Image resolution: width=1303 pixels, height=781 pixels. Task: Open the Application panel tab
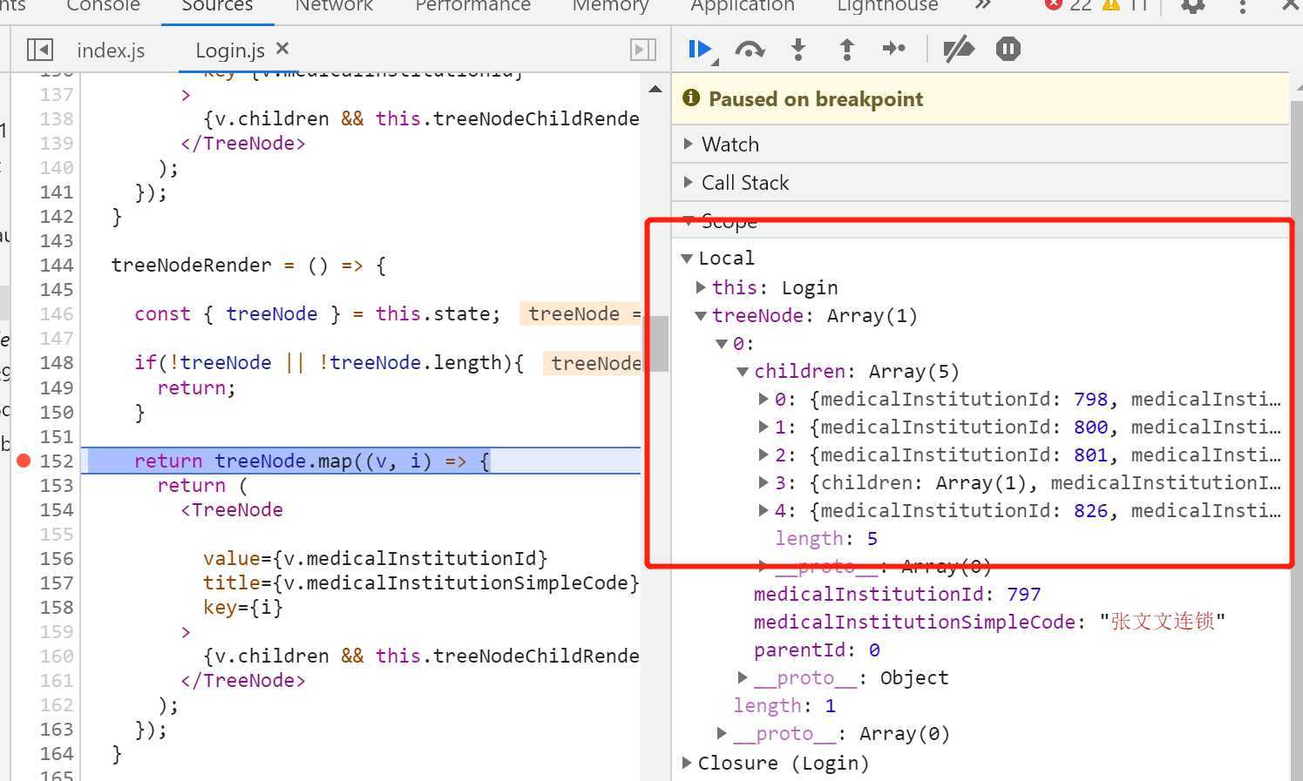pos(743,6)
